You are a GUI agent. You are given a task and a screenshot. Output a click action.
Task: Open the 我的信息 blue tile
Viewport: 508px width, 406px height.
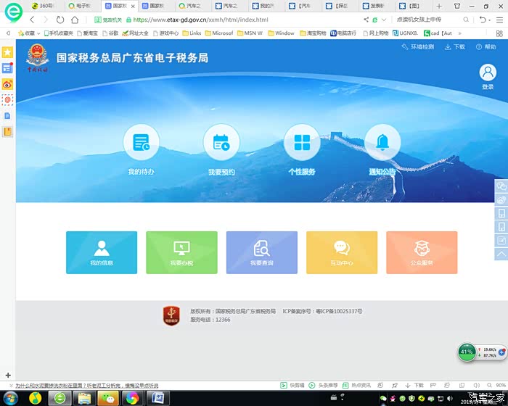pos(102,252)
